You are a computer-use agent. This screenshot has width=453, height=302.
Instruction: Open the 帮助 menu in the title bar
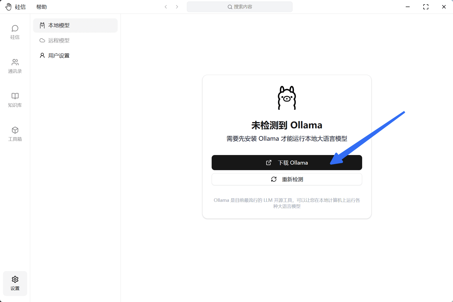click(42, 7)
